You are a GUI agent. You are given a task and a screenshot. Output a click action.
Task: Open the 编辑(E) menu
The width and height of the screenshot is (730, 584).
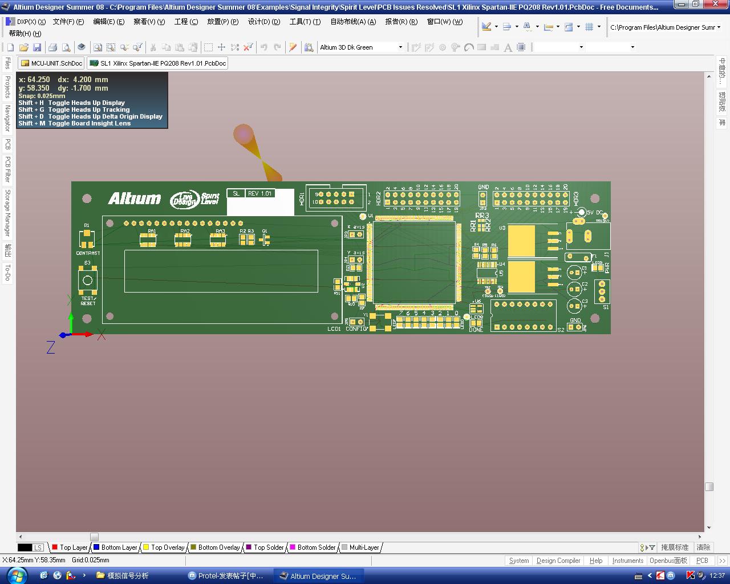[108, 22]
